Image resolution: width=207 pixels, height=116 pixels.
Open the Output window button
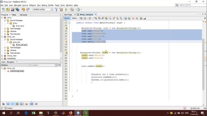tap(8, 108)
